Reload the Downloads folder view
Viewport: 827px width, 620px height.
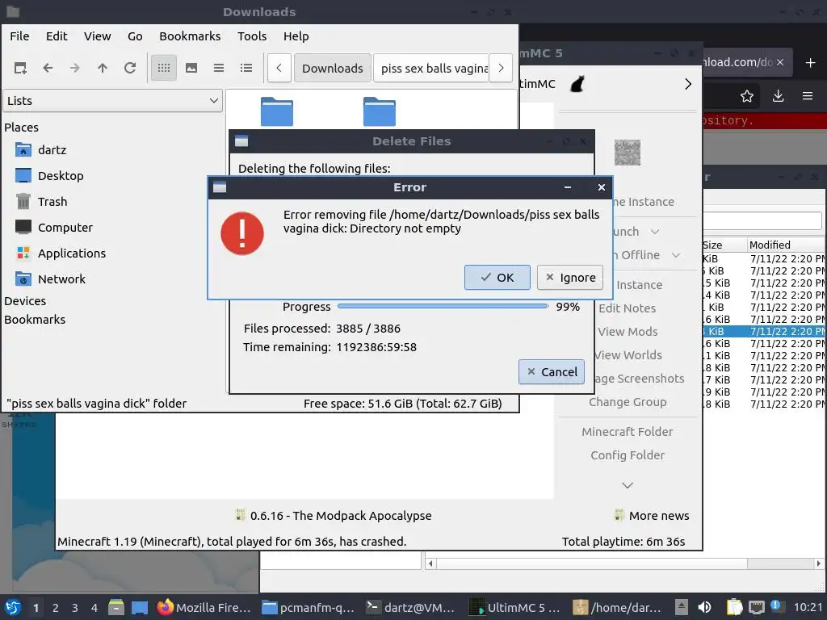[130, 68]
